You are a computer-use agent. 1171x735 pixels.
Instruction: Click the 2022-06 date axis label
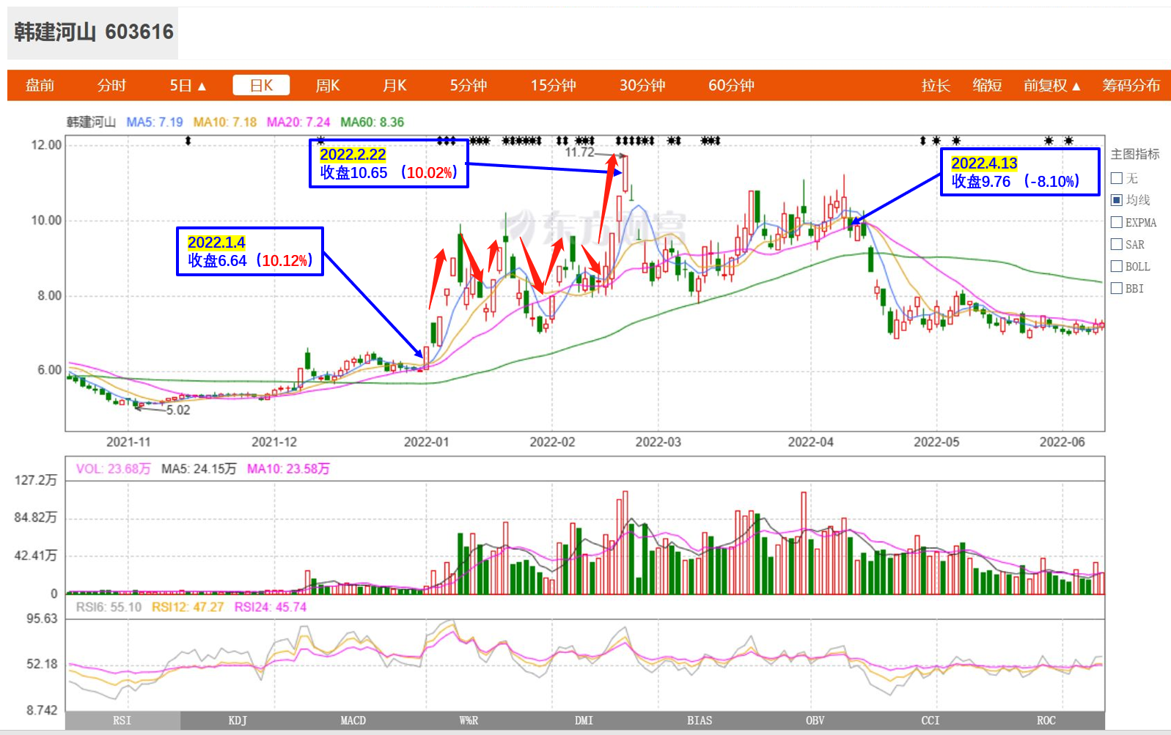click(1062, 442)
